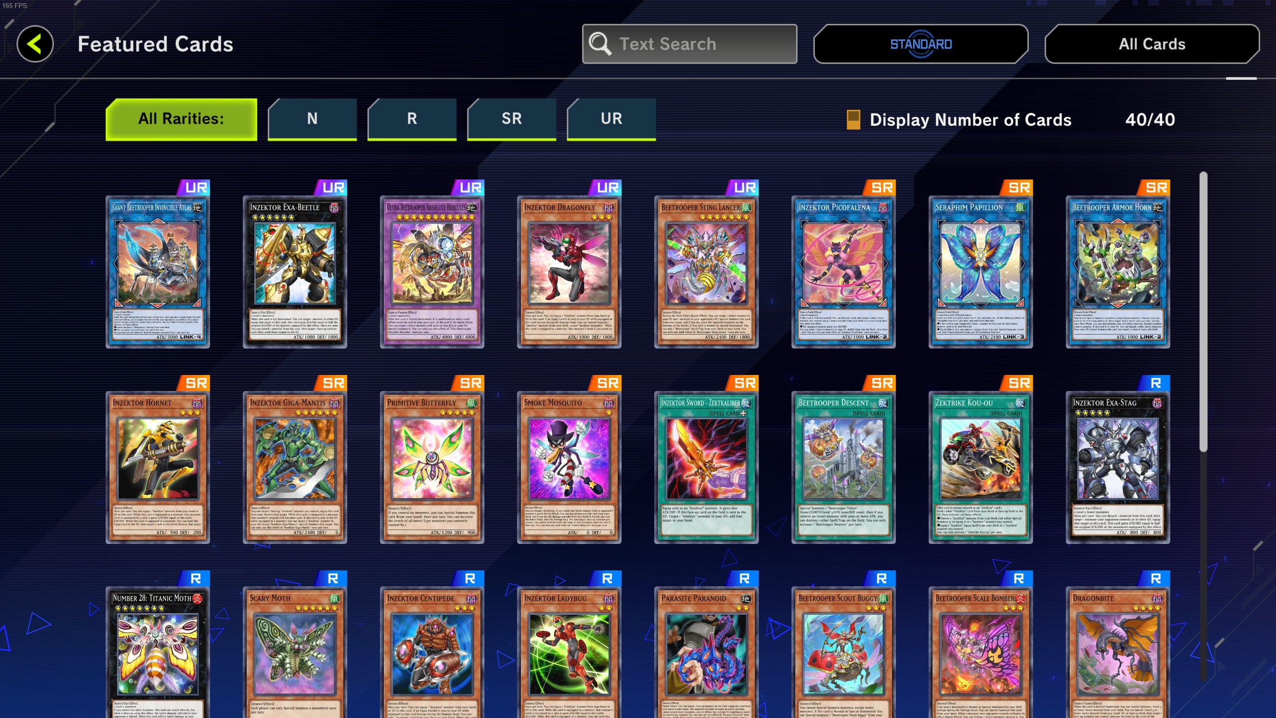Filter cards by N rarity

[x=313, y=119]
